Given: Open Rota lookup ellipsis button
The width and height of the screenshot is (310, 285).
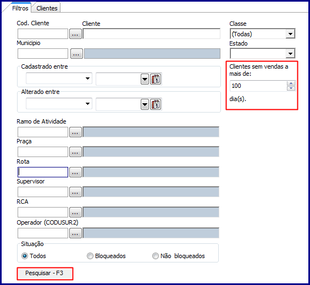Looking at the screenshot, I should [x=75, y=172].
